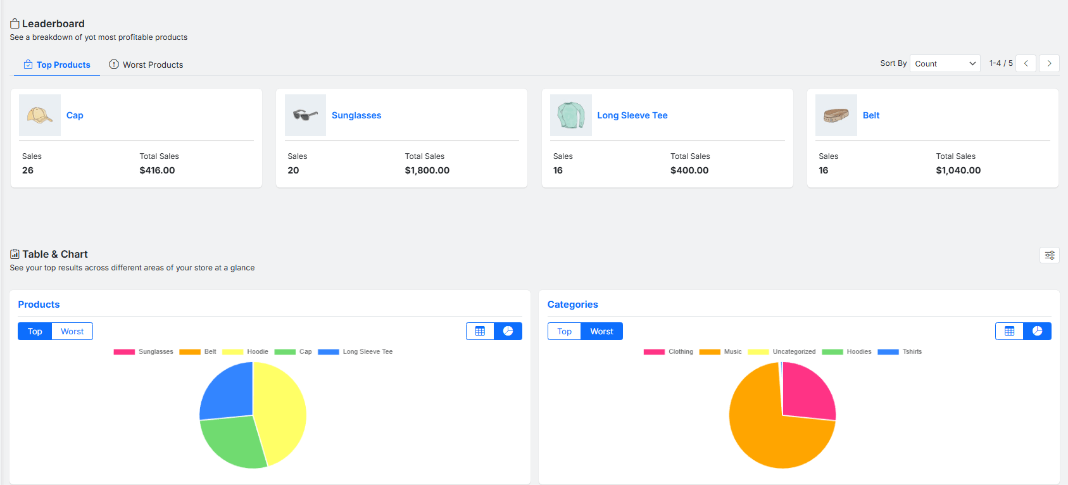Toggle Clothing legend color swatch
Viewport: 1068px width, 485px height.
click(x=654, y=351)
